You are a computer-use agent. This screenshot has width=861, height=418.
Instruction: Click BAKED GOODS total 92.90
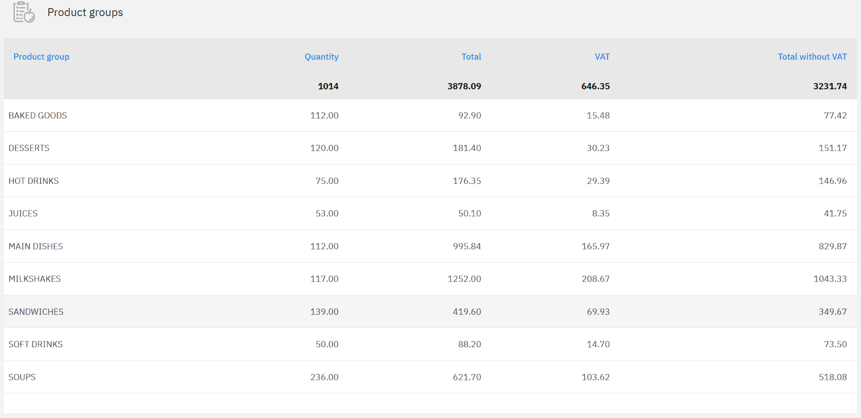470,115
